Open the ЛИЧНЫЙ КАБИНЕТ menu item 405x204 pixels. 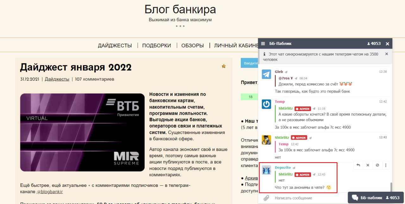point(236,45)
